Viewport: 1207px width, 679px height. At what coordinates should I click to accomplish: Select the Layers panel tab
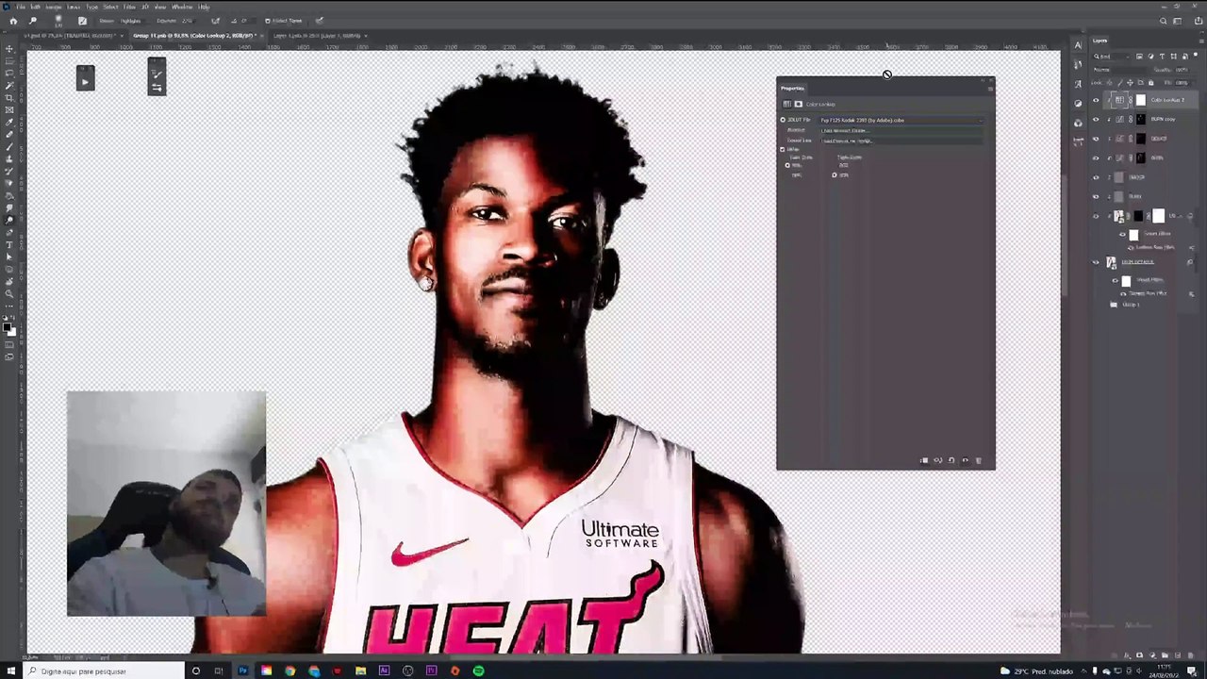[1100, 41]
